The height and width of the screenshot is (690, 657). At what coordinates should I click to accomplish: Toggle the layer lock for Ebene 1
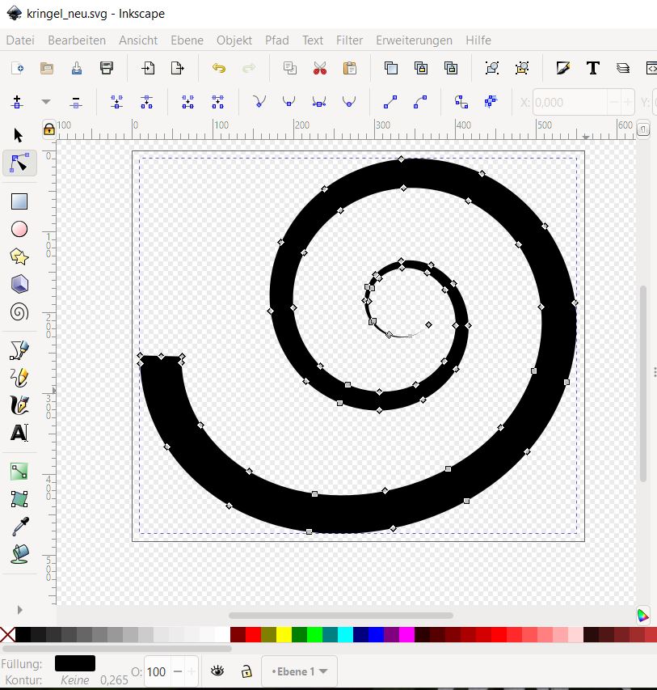point(244,671)
